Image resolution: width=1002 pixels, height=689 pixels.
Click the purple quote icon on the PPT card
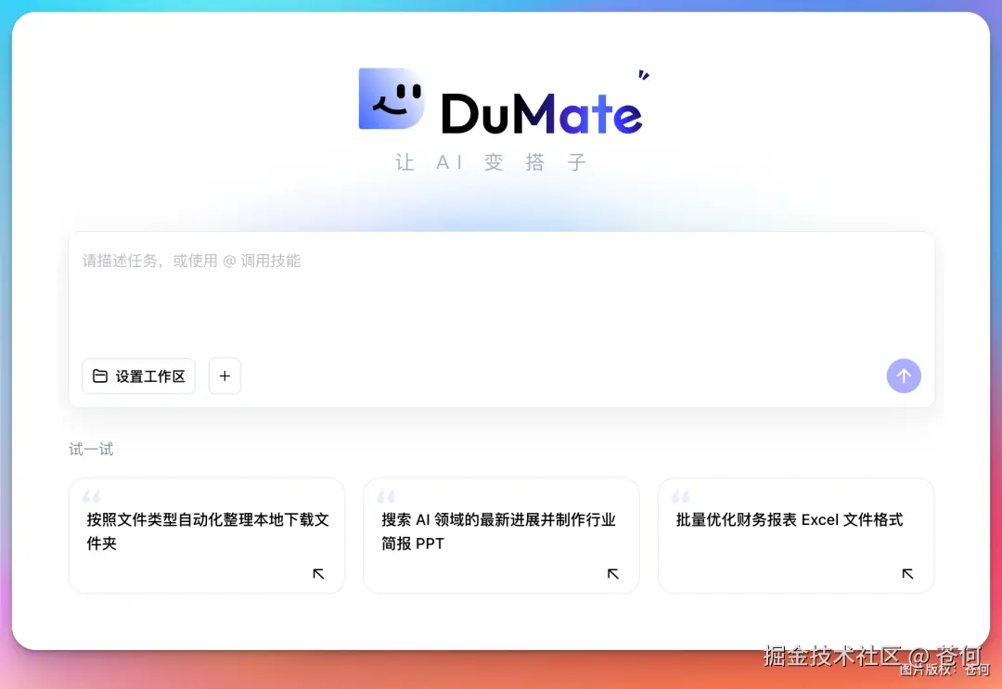point(385,495)
